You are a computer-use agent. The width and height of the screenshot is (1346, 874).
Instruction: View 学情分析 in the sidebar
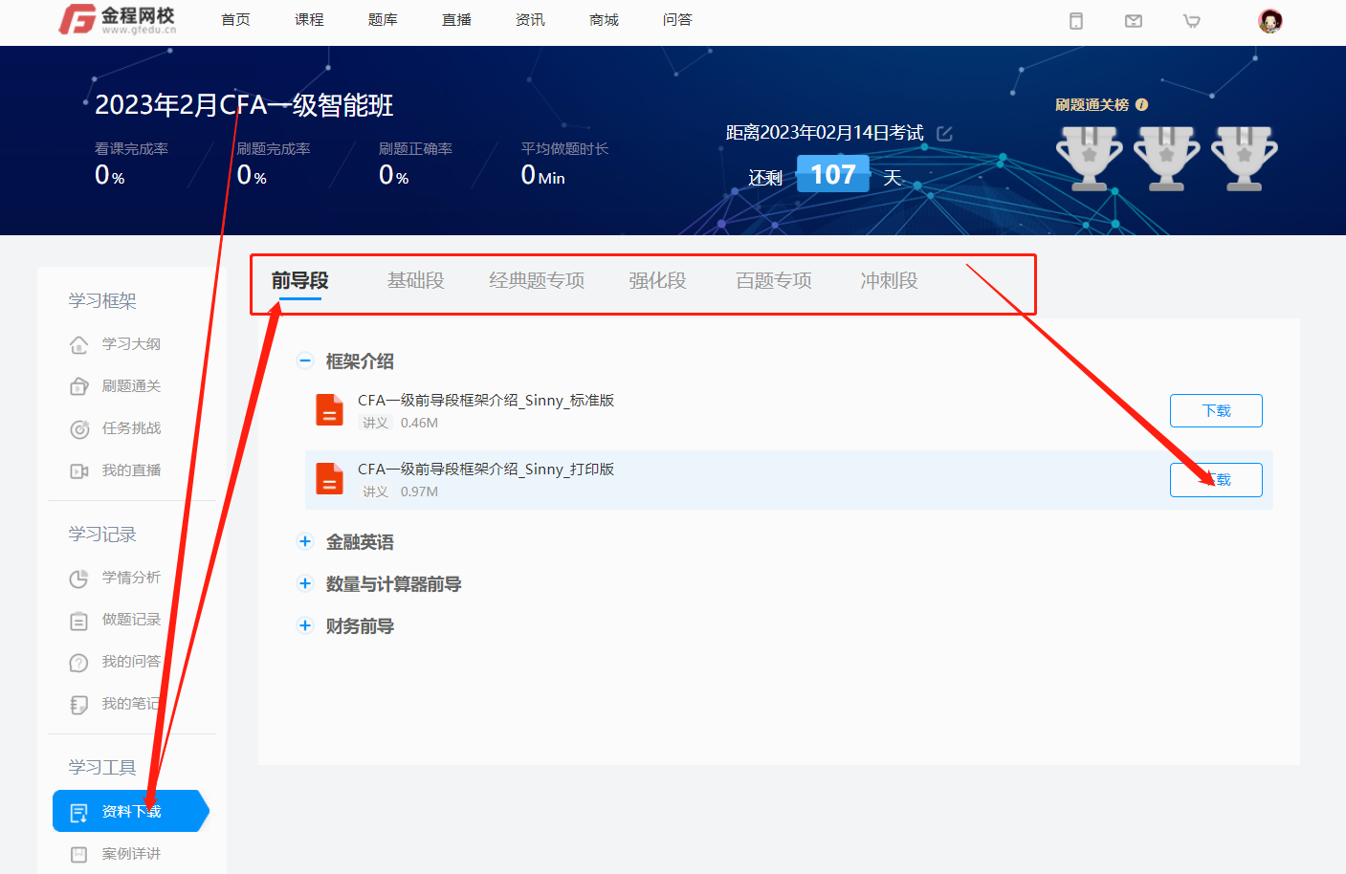pyautogui.click(x=131, y=578)
